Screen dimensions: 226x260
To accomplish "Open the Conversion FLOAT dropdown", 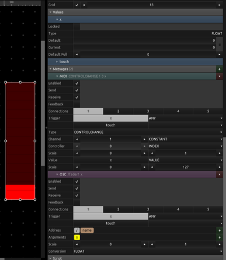I will tap(148, 252).
